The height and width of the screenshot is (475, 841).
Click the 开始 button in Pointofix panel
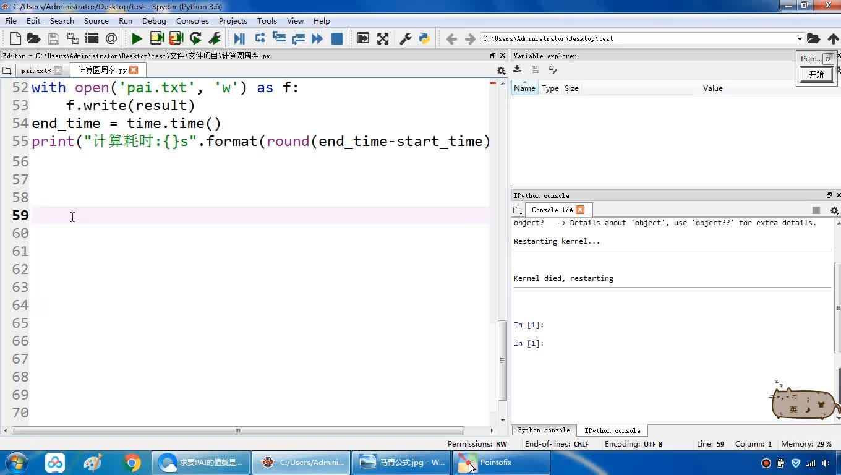[816, 75]
